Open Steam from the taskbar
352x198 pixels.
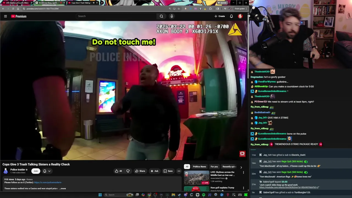179,195
